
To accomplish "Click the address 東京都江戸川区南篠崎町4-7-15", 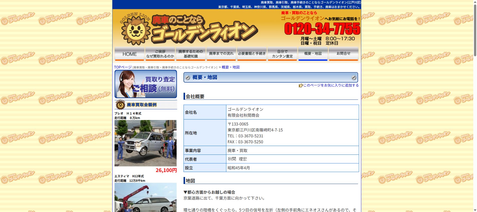I will pos(255,130).
